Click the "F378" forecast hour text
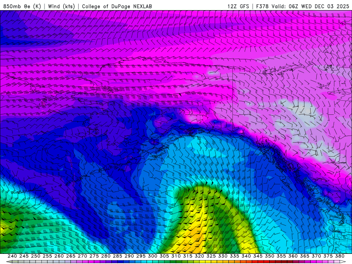 pos(262,6)
